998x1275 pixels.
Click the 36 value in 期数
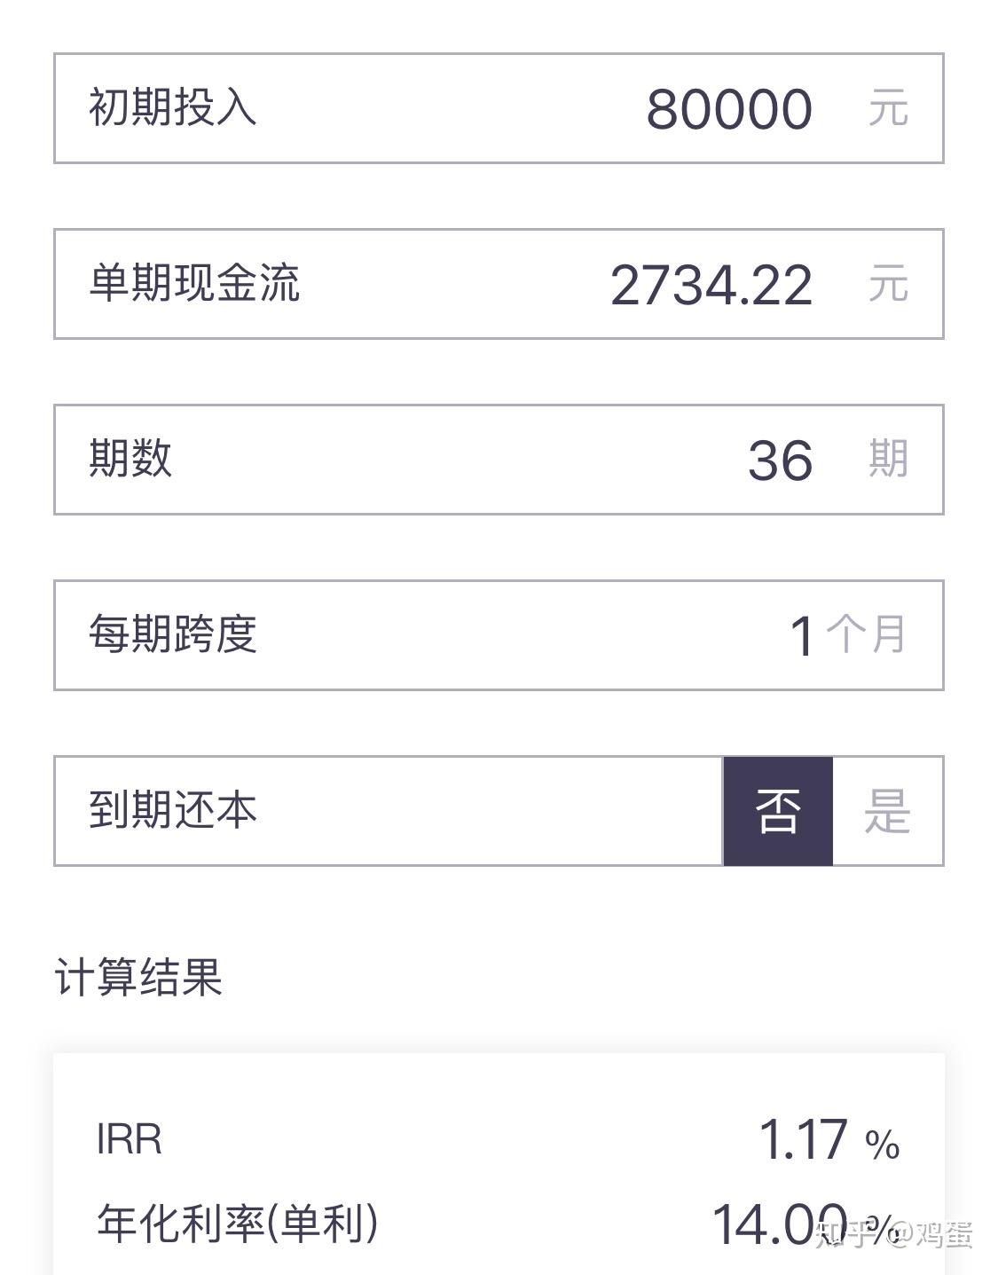780,460
